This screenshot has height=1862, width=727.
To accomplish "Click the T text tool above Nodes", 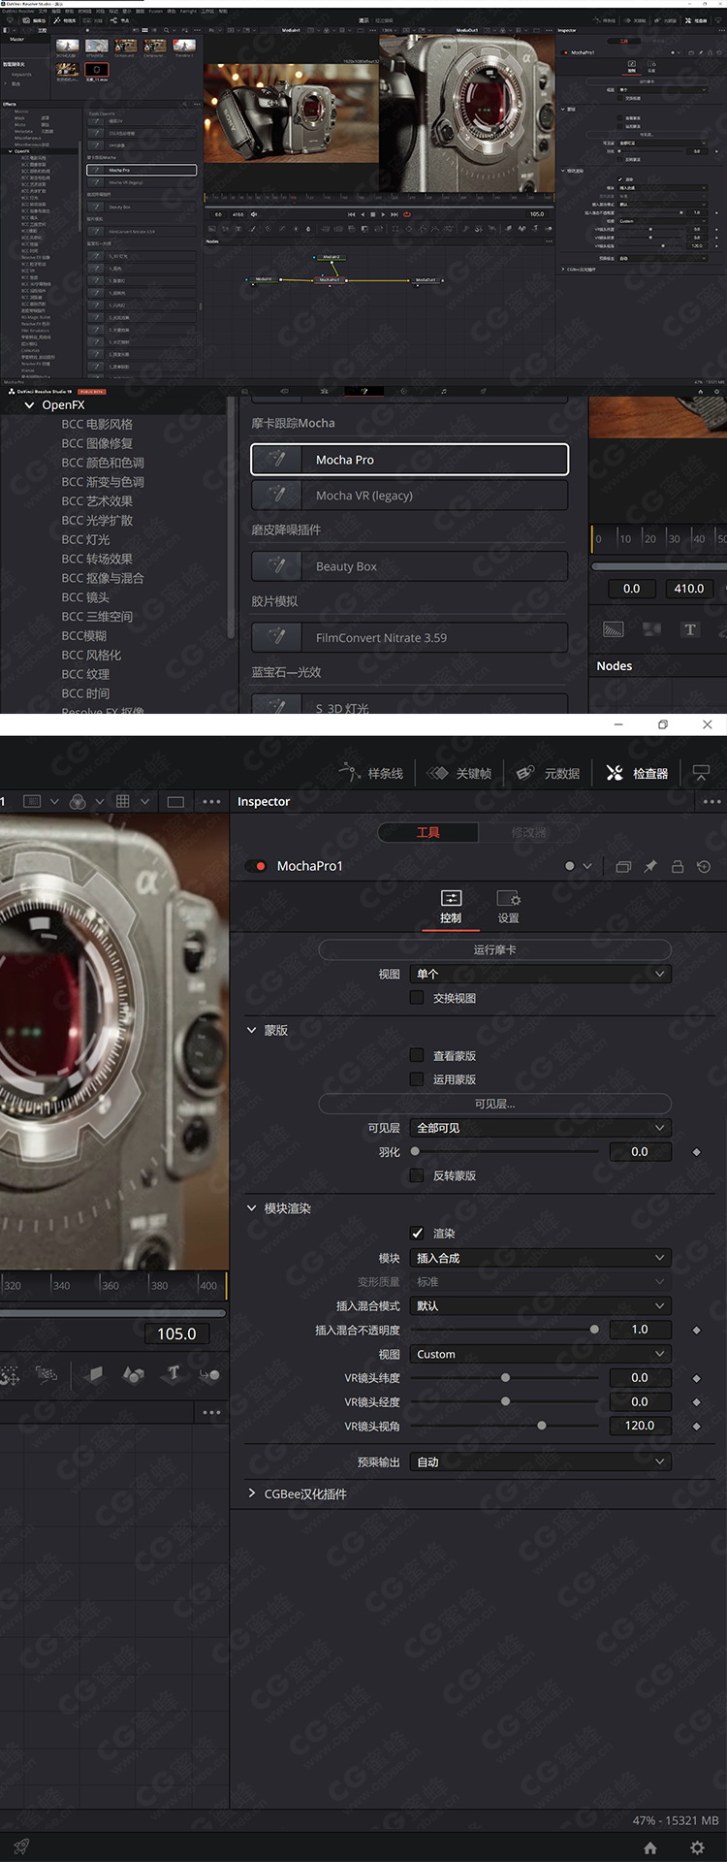I will pos(690,629).
